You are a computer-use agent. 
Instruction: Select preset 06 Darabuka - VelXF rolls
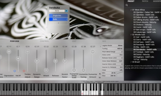tap(145, 49)
